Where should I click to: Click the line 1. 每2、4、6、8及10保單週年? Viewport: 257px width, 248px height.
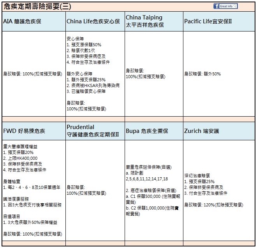tap(32, 187)
